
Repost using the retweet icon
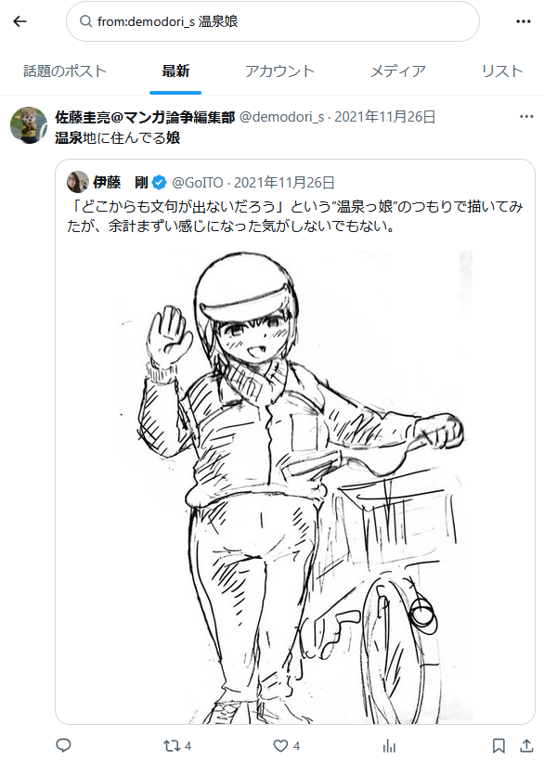[x=172, y=745]
